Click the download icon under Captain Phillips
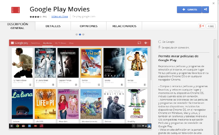 76,85
